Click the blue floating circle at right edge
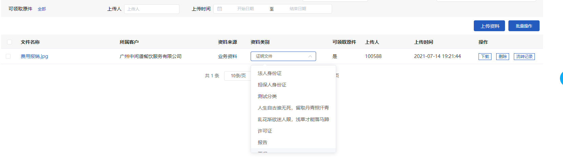 (561, 78)
